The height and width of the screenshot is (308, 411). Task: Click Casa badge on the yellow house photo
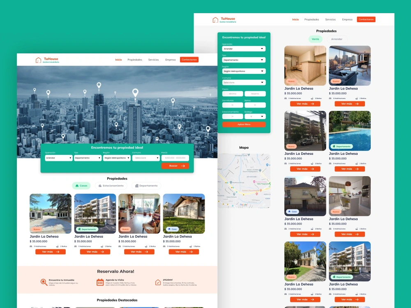tap(292, 211)
